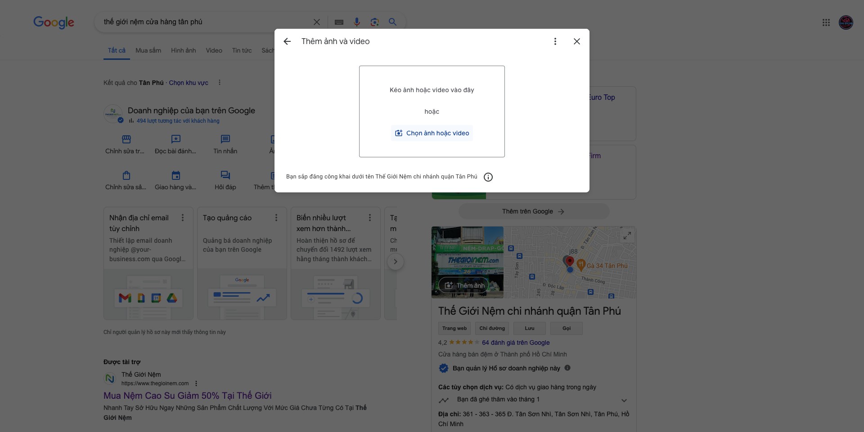Open the Mua Nệm Cao Su Giảm 50% ad
The image size is (864, 432).
pyautogui.click(x=188, y=396)
